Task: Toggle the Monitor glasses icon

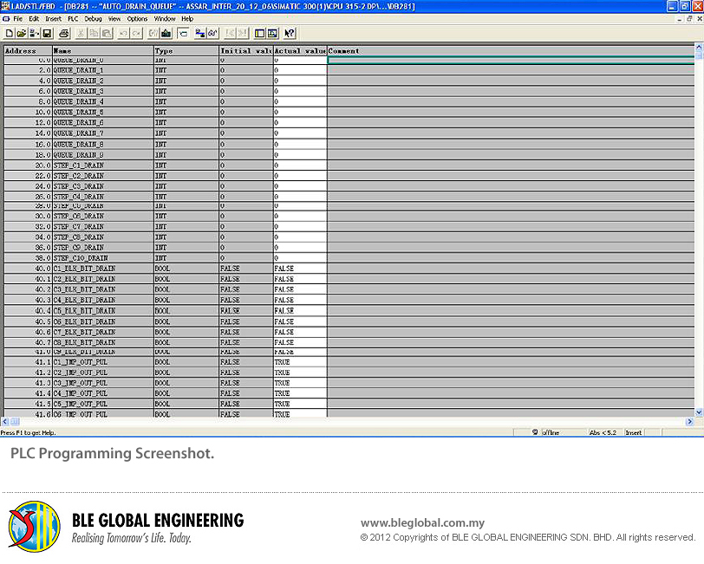Action: click(212, 33)
